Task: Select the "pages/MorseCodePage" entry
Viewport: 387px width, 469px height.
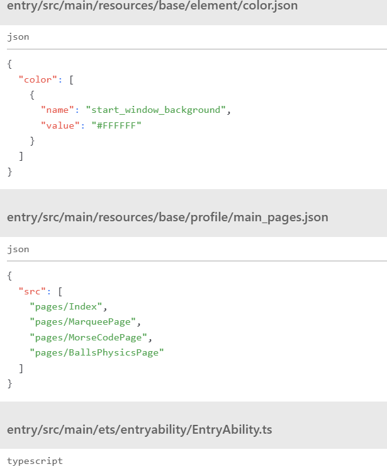Action: pyautogui.click(x=88, y=337)
